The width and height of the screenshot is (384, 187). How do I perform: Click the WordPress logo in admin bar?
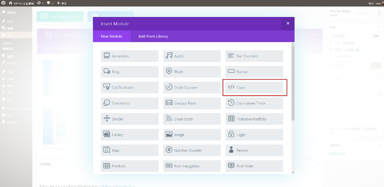3,3
